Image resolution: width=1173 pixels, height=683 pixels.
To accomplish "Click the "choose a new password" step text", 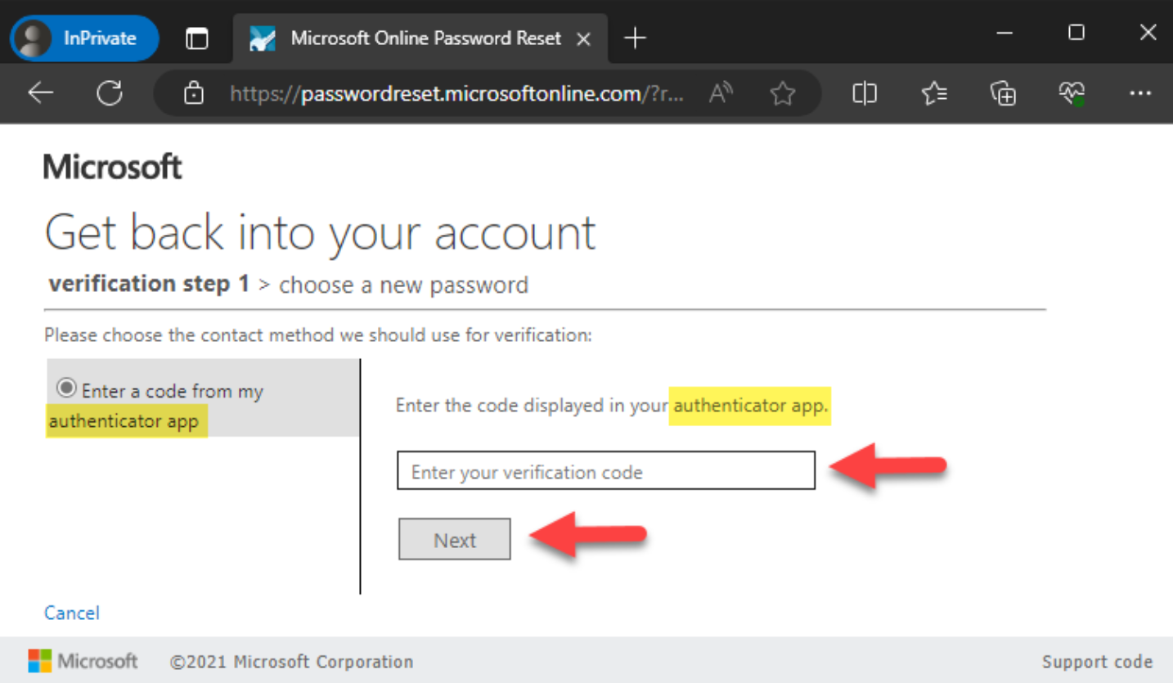I will tap(403, 285).
